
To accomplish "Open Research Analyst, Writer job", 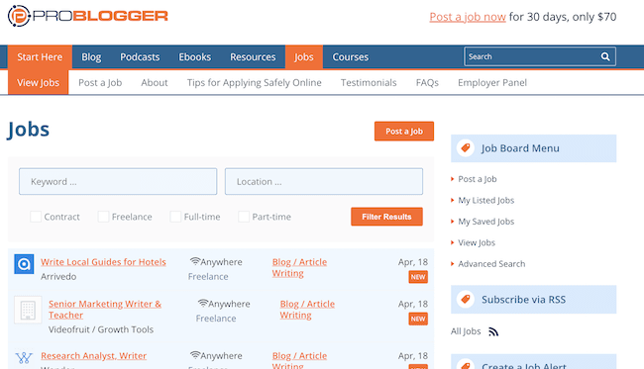I will pyautogui.click(x=94, y=356).
